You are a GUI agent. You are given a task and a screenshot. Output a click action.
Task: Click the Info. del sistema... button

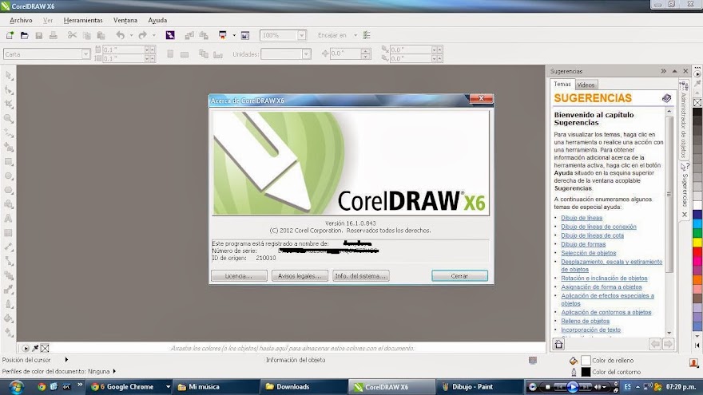click(x=360, y=276)
